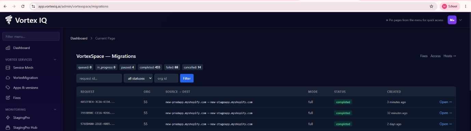Click the cancelled: 14 status badge
This screenshot has width=471, height=131.
click(192, 67)
